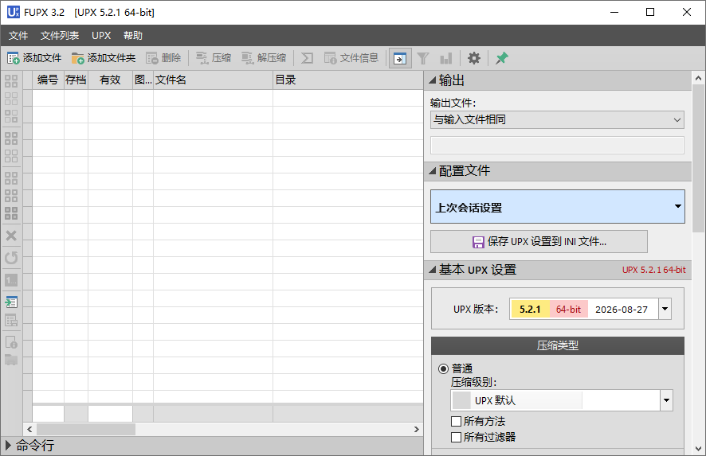Click the Compress (压缩) toolbar button

[x=214, y=58]
